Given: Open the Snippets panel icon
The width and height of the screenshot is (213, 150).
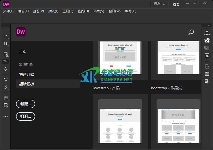Looking at the screenshot, I should click(x=207, y=81).
